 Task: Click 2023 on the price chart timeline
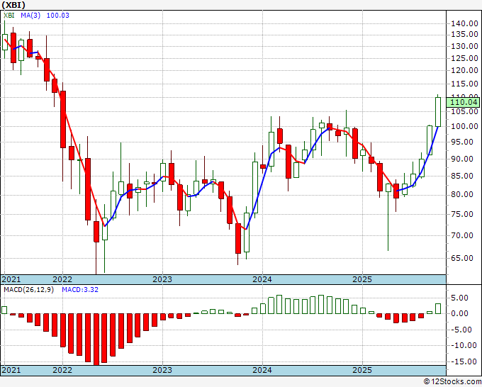coord(162,279)
